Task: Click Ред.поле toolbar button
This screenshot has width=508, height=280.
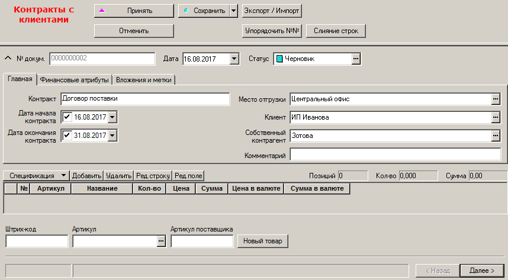Action: (188, 176)
